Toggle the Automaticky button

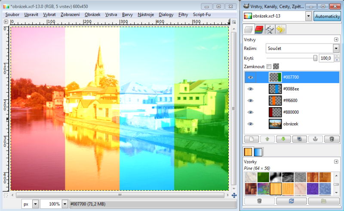click(327, 16)
